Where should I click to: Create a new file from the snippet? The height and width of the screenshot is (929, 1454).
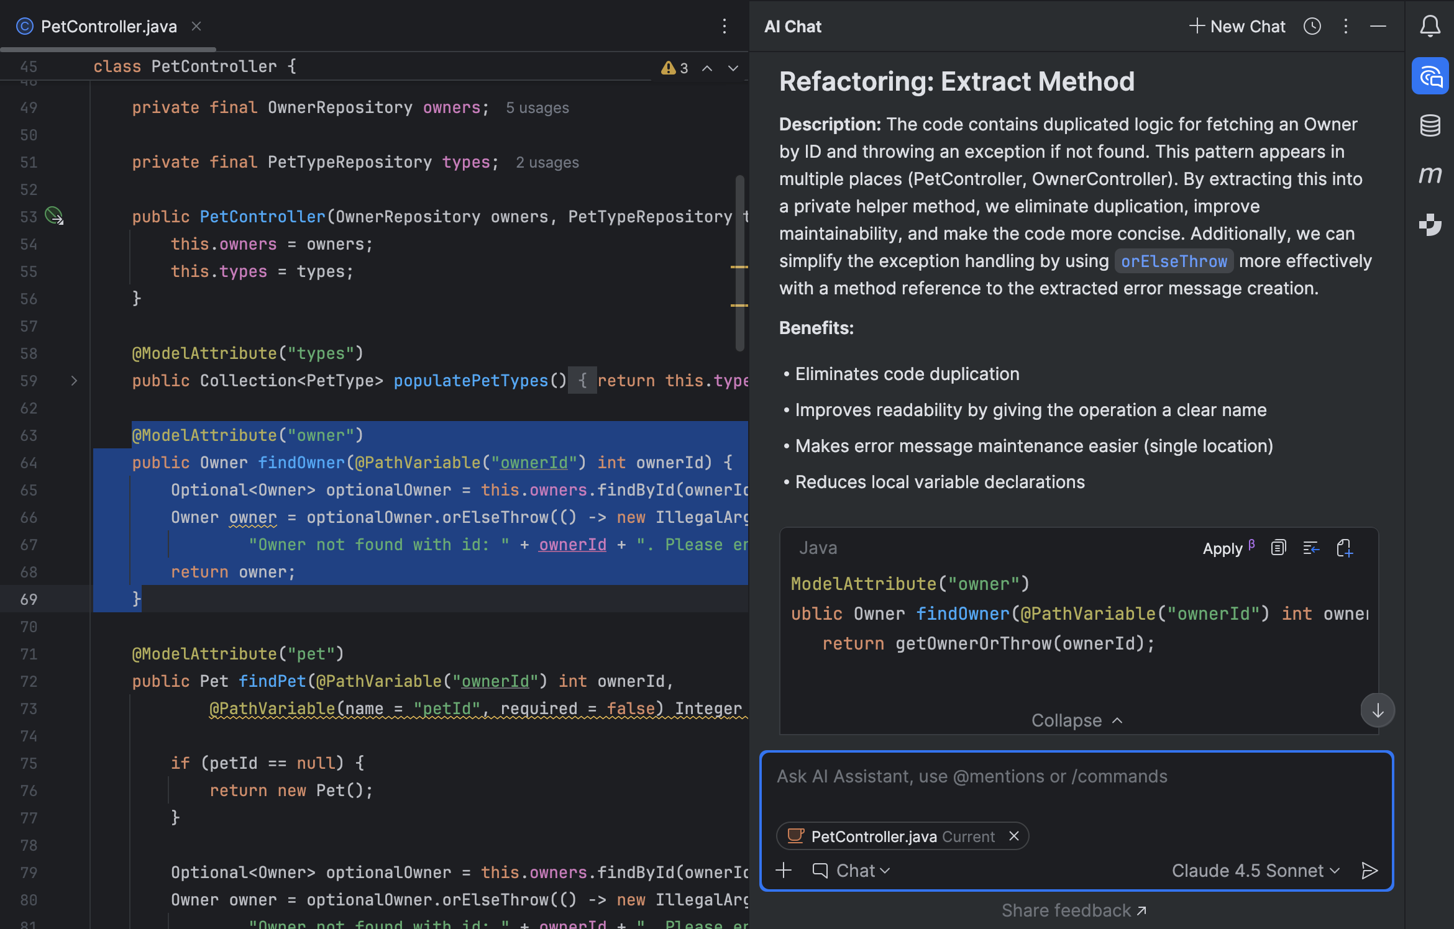coord(1346,548)
